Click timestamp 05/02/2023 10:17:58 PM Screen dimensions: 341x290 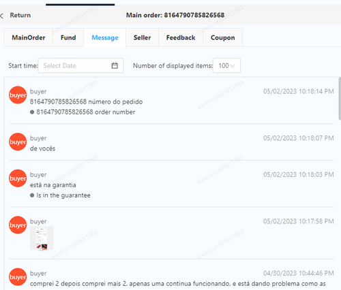[299, 221]
